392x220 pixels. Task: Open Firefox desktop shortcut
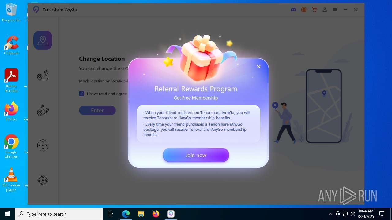click(x=11, y=112)
